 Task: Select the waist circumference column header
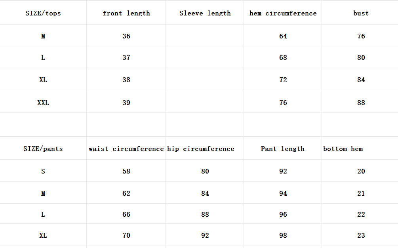pos(126,149)
